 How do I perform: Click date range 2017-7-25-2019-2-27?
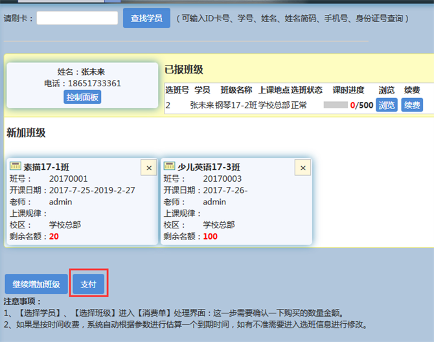point(92,190)
